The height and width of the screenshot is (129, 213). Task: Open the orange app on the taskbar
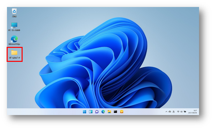pos(122,112)
